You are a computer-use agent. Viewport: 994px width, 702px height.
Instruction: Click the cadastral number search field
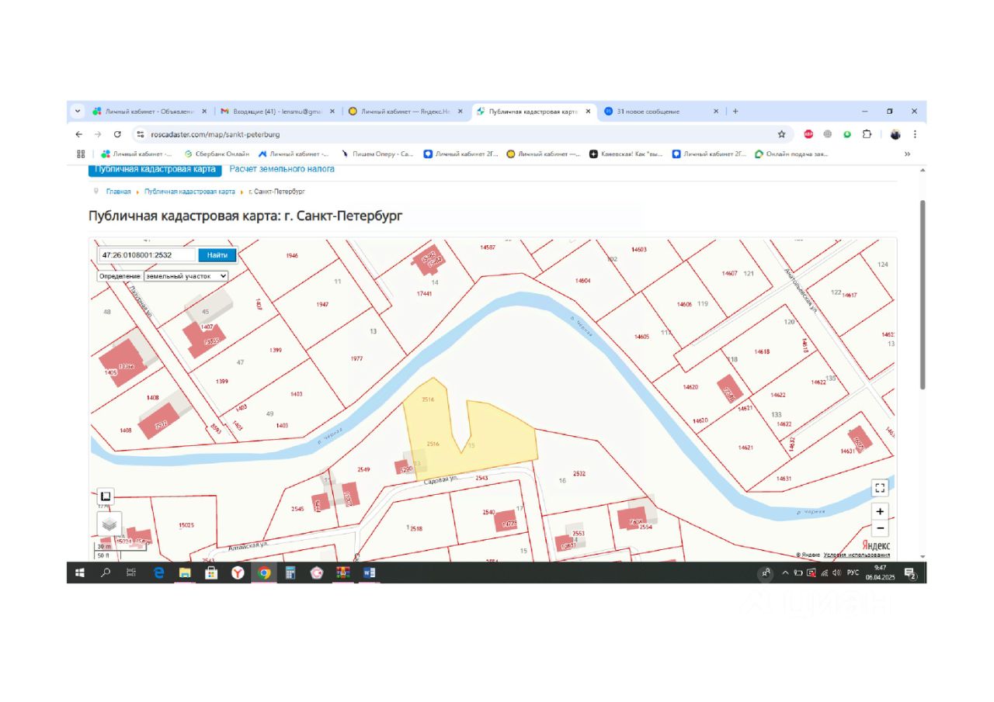click(x=148, y=254)
